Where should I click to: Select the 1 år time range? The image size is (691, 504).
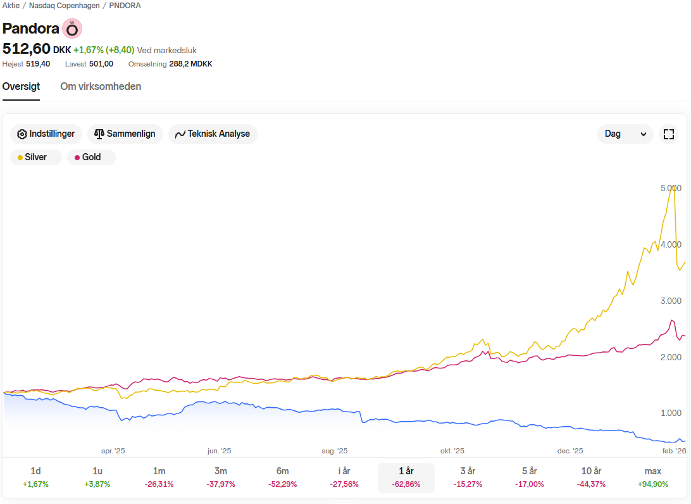406,477
